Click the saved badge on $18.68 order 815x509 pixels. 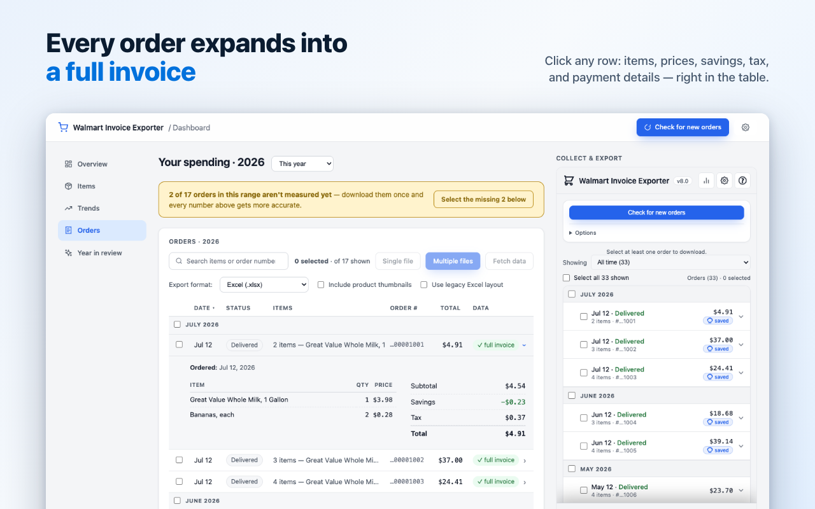coord(718,422)
